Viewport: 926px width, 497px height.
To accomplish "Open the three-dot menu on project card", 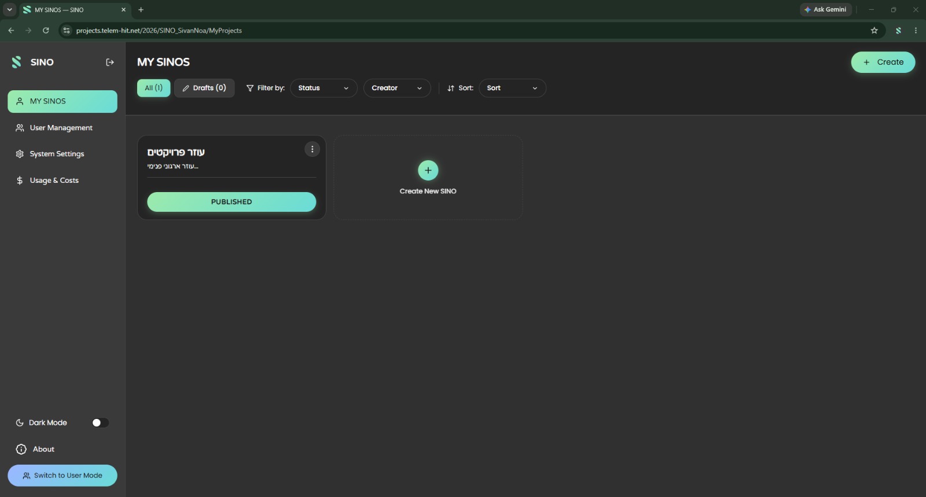I will pos(312,149).
